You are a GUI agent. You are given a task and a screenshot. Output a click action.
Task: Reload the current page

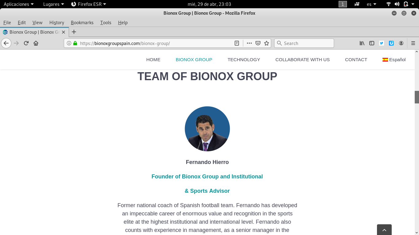click(x=26, y=43)
